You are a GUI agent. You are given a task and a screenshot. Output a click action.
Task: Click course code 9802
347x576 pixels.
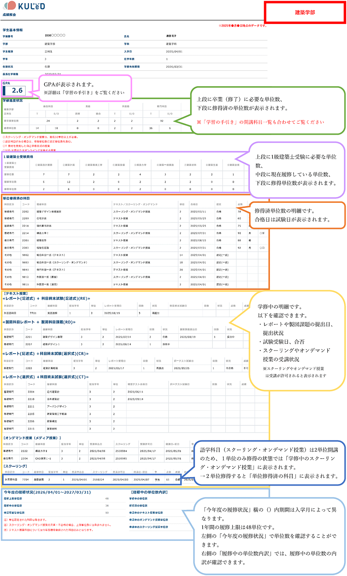25,255
